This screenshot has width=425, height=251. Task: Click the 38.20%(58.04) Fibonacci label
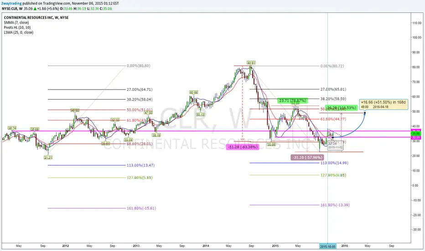tap(140, 99)
